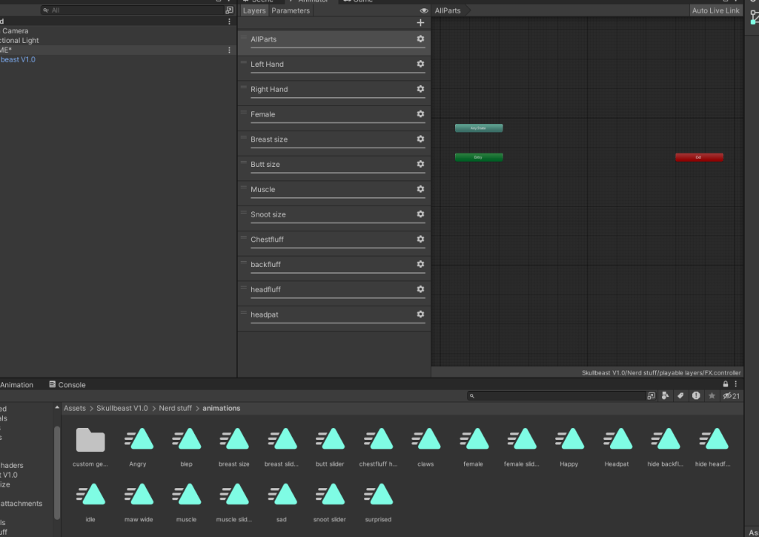
Task: Open the favorites star in project toolbar
Action: (712, 396)
